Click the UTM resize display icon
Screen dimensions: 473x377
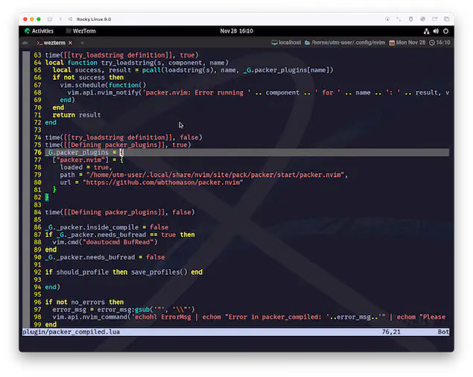[399, 19]
